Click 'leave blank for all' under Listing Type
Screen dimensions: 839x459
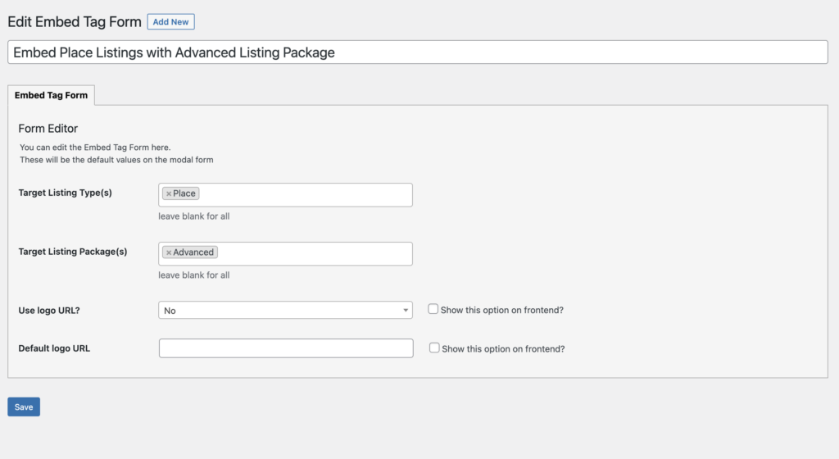[x=193, y=216]
